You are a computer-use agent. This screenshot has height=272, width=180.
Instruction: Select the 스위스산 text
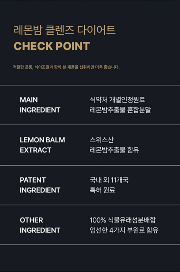click(102, 140)
